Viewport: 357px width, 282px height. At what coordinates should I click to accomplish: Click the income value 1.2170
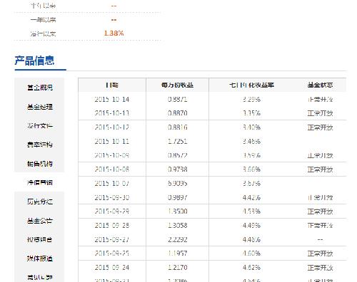[x=177, y=267]
